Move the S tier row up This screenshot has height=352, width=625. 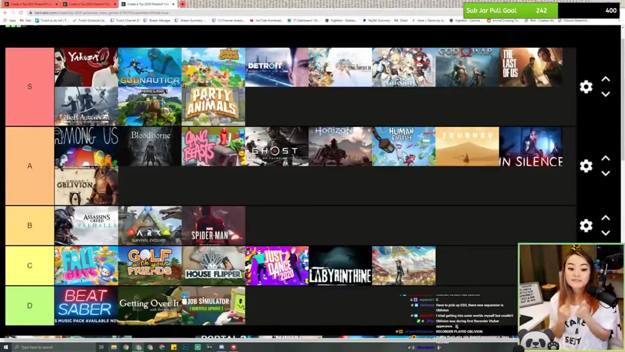605,79
